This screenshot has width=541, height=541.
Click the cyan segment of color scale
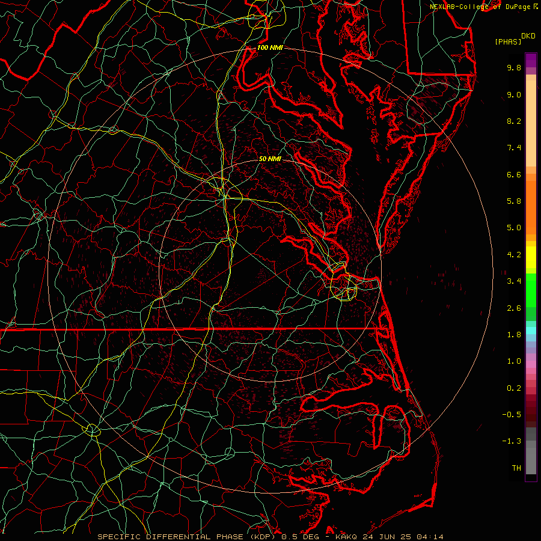coord(531,331)
